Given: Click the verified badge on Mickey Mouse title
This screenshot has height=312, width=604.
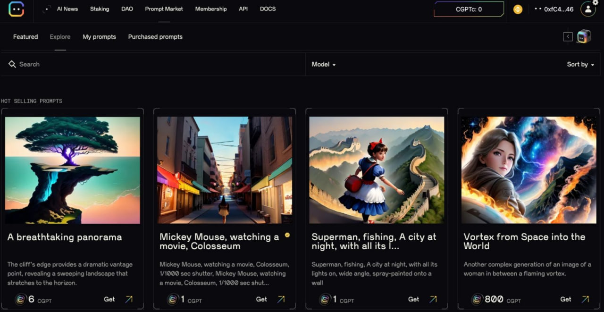Looking at the screenshot, I should [x=287, y=235].
